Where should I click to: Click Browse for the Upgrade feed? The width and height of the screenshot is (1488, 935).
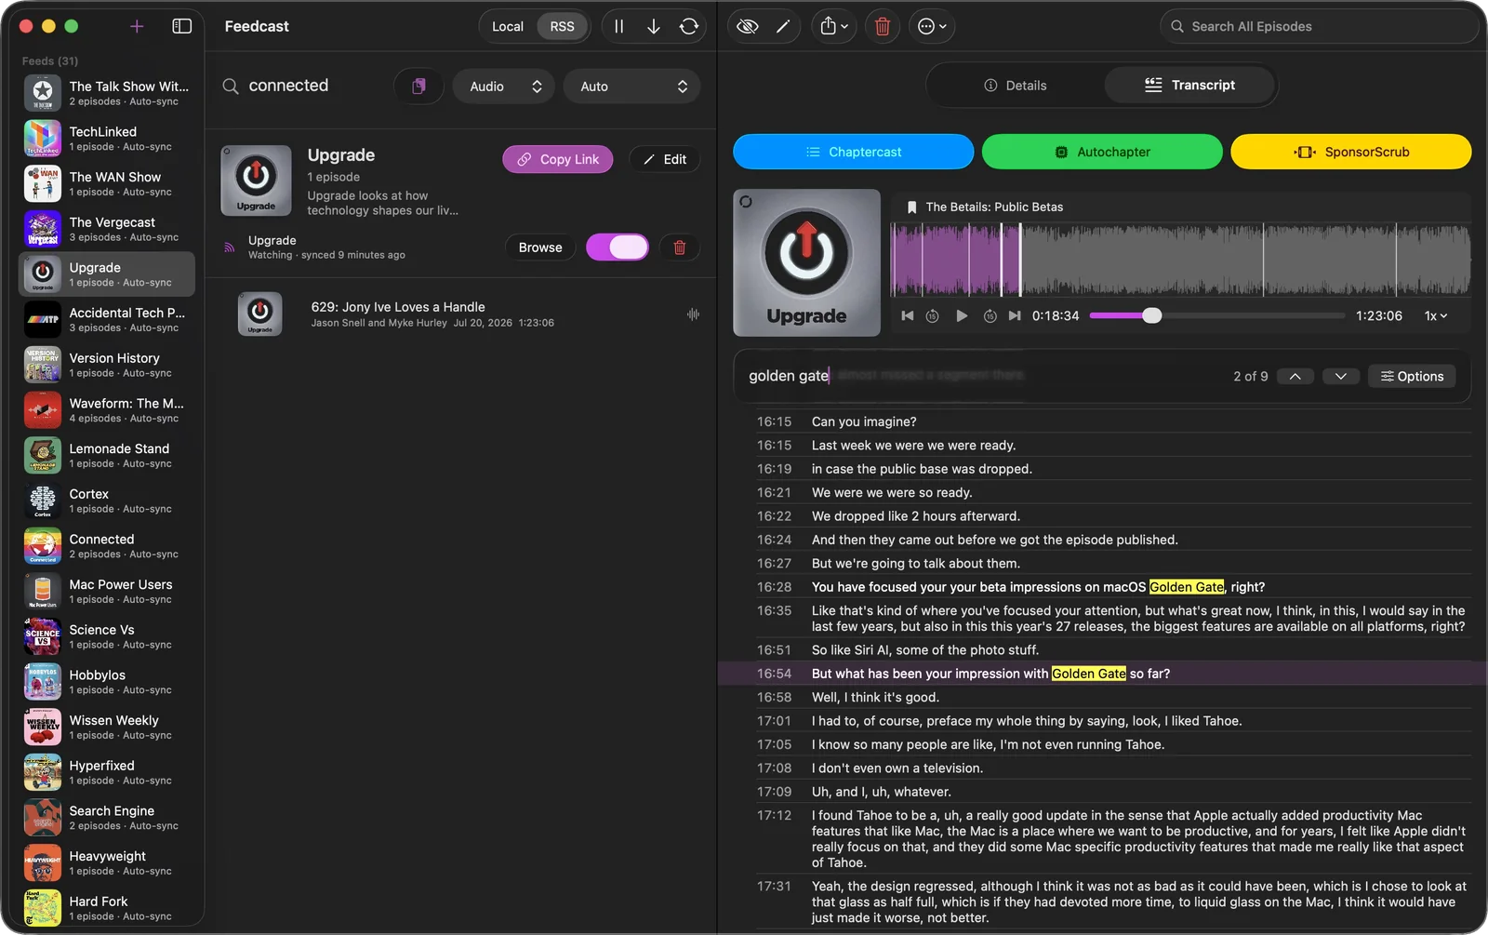pos(540,247)
